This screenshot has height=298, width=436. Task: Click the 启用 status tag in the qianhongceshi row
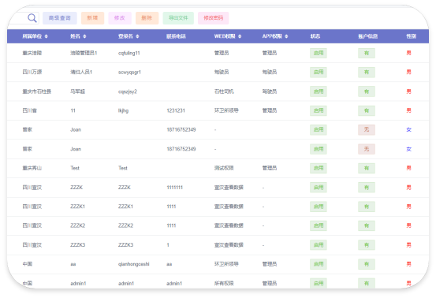click(x=319, y=264)
